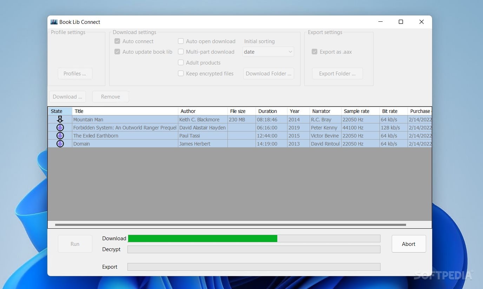The width and height of the screenshot is (483, 289).
Task: Click the Download Folder button
Action: click(269, 73)
